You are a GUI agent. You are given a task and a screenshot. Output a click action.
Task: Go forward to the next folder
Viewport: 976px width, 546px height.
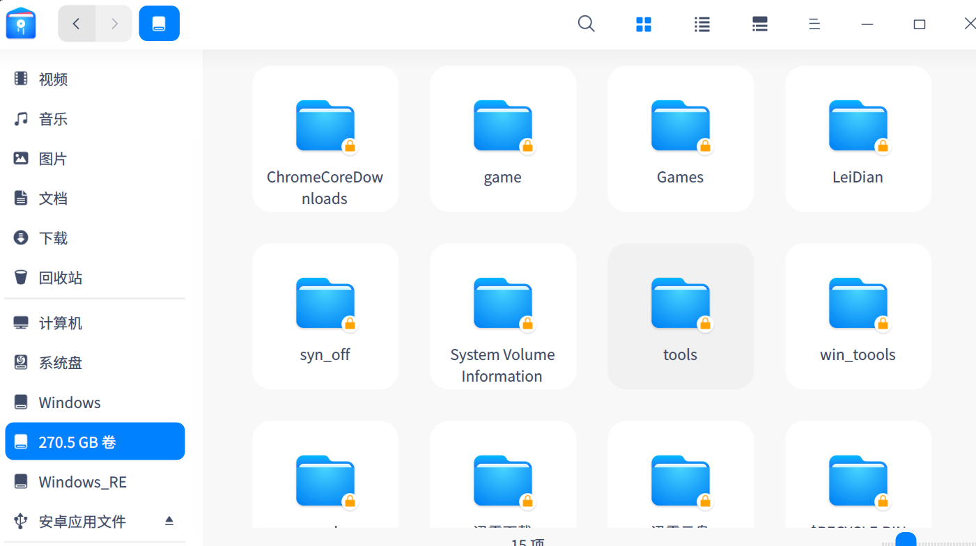(114, 24)
